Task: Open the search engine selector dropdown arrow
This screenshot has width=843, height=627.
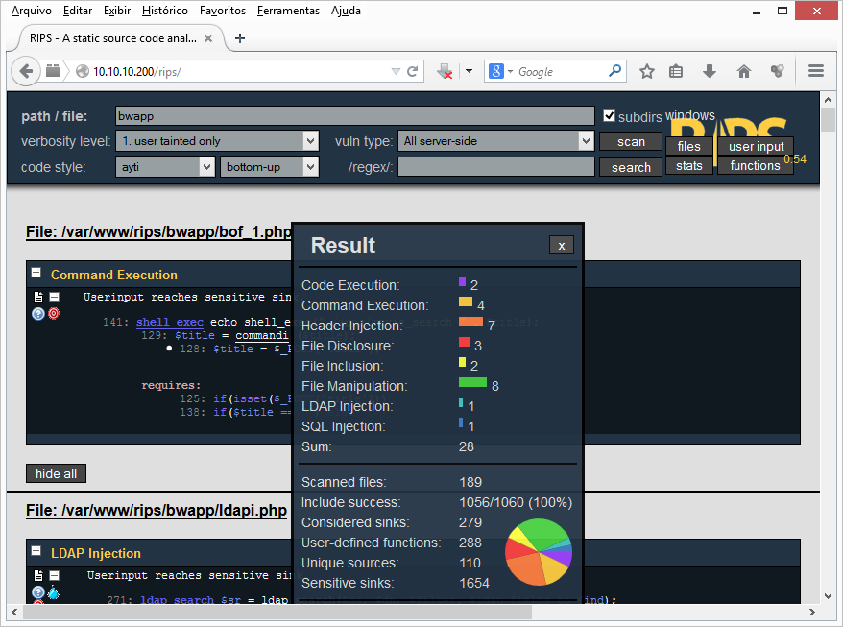Action: point(510,71)
